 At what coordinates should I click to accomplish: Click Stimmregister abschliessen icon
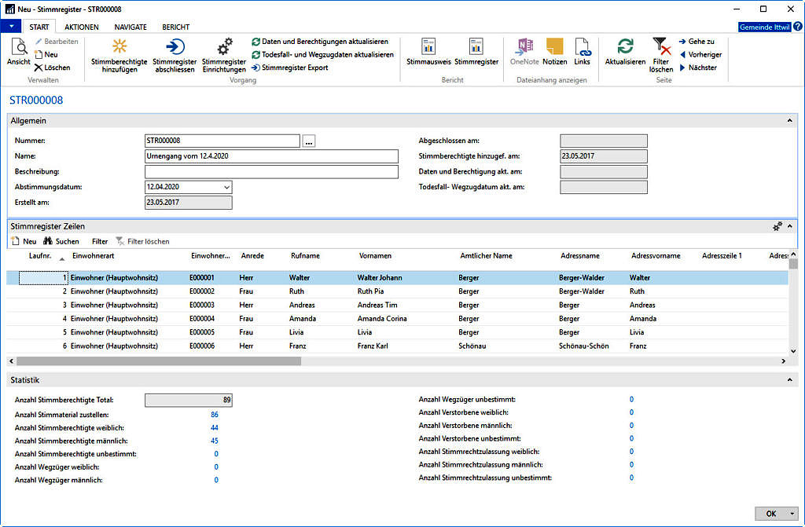175,46
